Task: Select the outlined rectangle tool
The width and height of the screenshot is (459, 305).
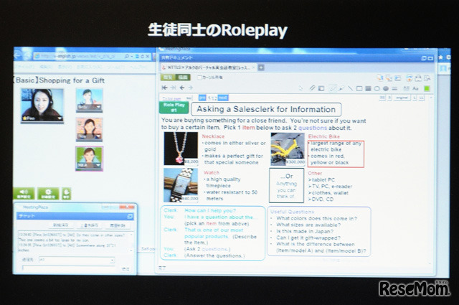Action: (359, 88)
